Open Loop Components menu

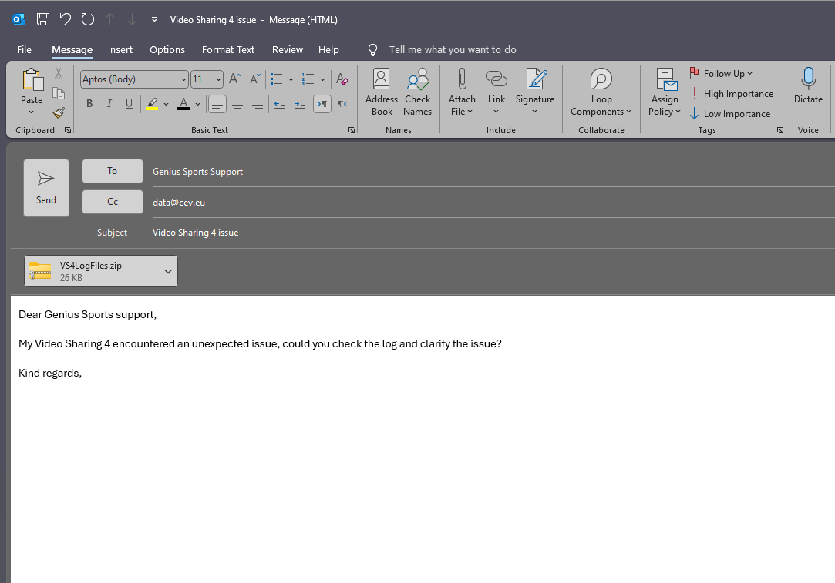601,92
